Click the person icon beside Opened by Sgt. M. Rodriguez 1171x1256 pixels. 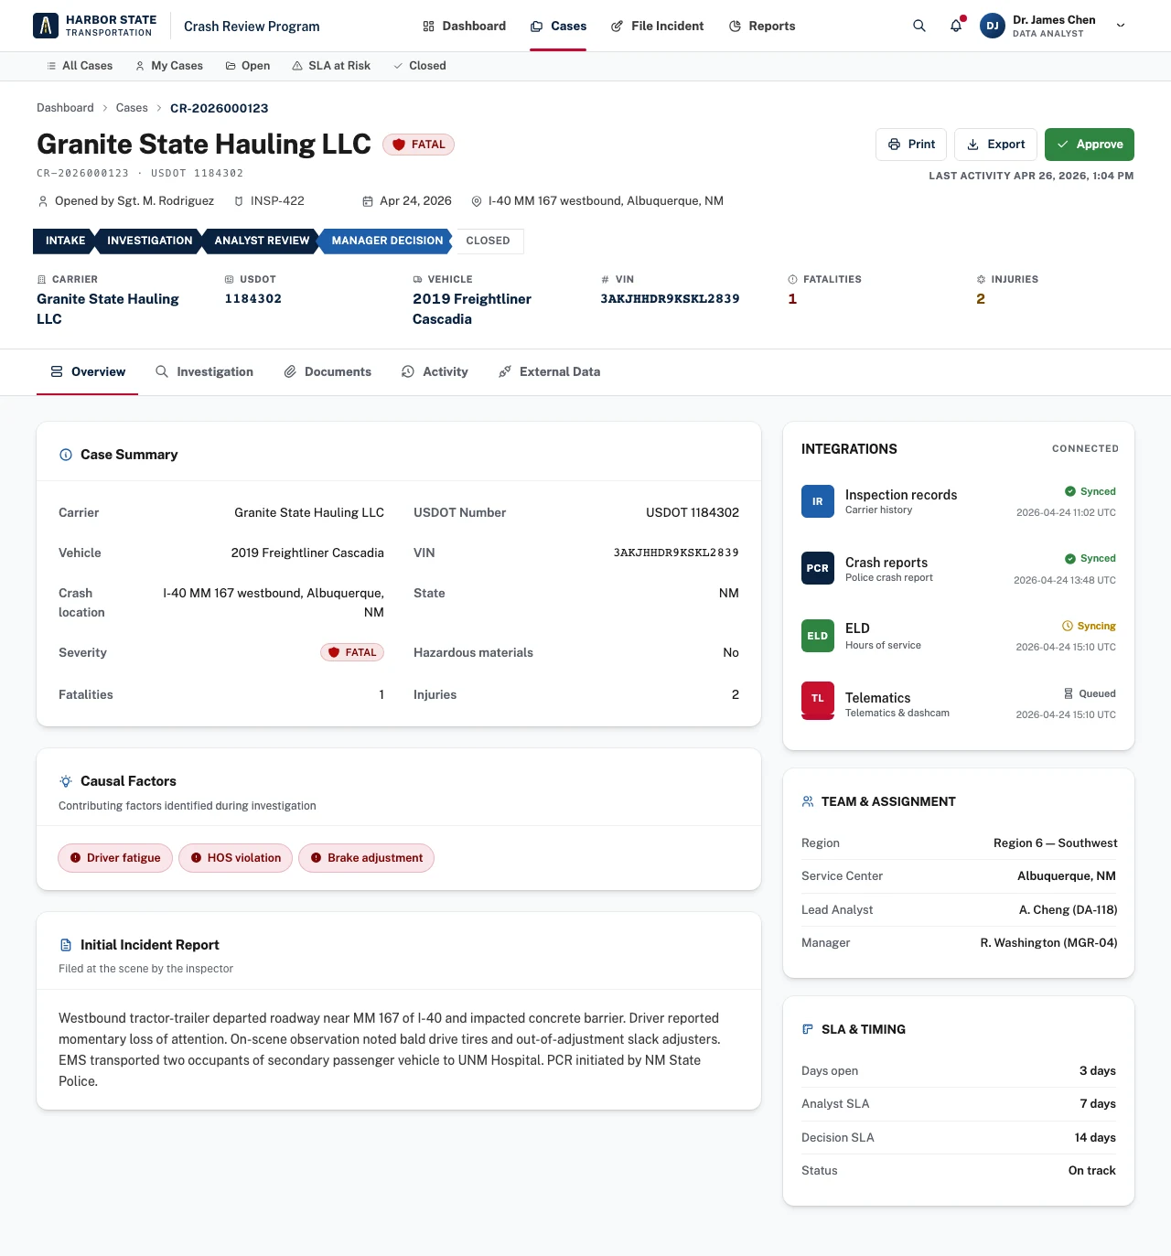43,201
